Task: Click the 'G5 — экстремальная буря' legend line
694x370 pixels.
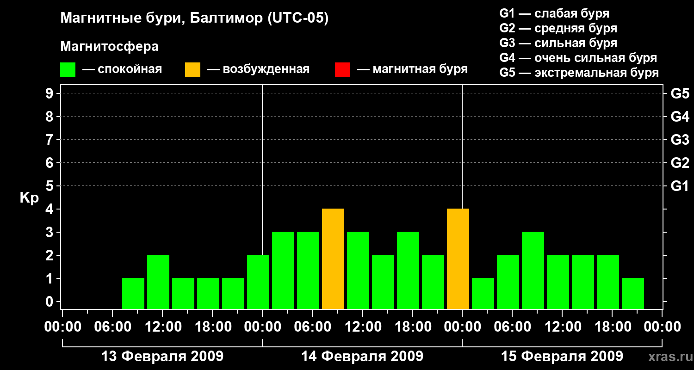Action: pyautogui.click(x=579, y=73)
